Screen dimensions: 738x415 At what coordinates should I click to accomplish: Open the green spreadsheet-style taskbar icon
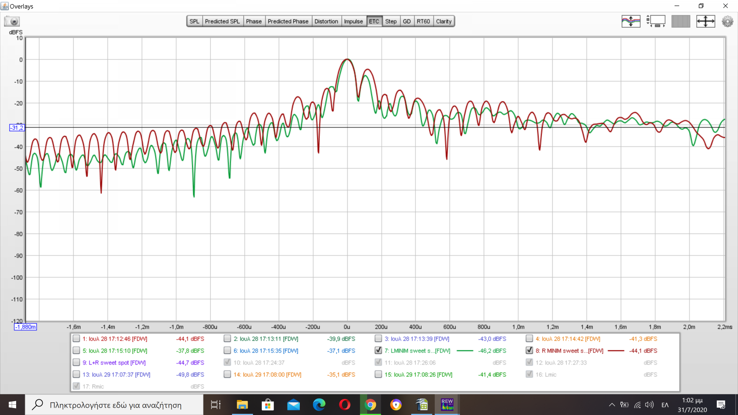click(422, 405)
